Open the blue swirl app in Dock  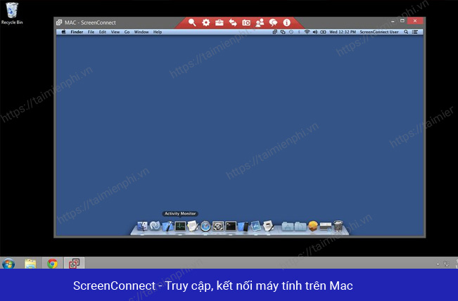(x=155, y=226)
